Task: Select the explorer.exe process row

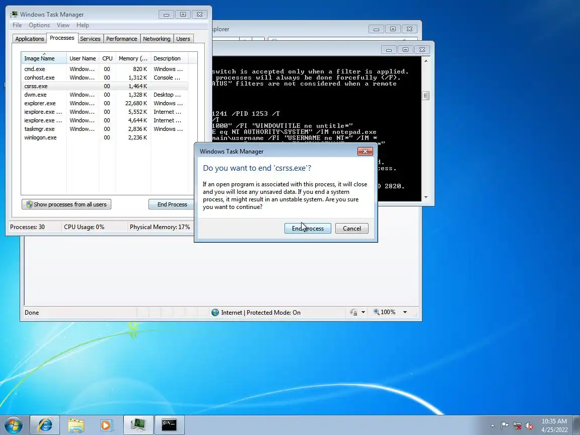Action: [105, 103]
